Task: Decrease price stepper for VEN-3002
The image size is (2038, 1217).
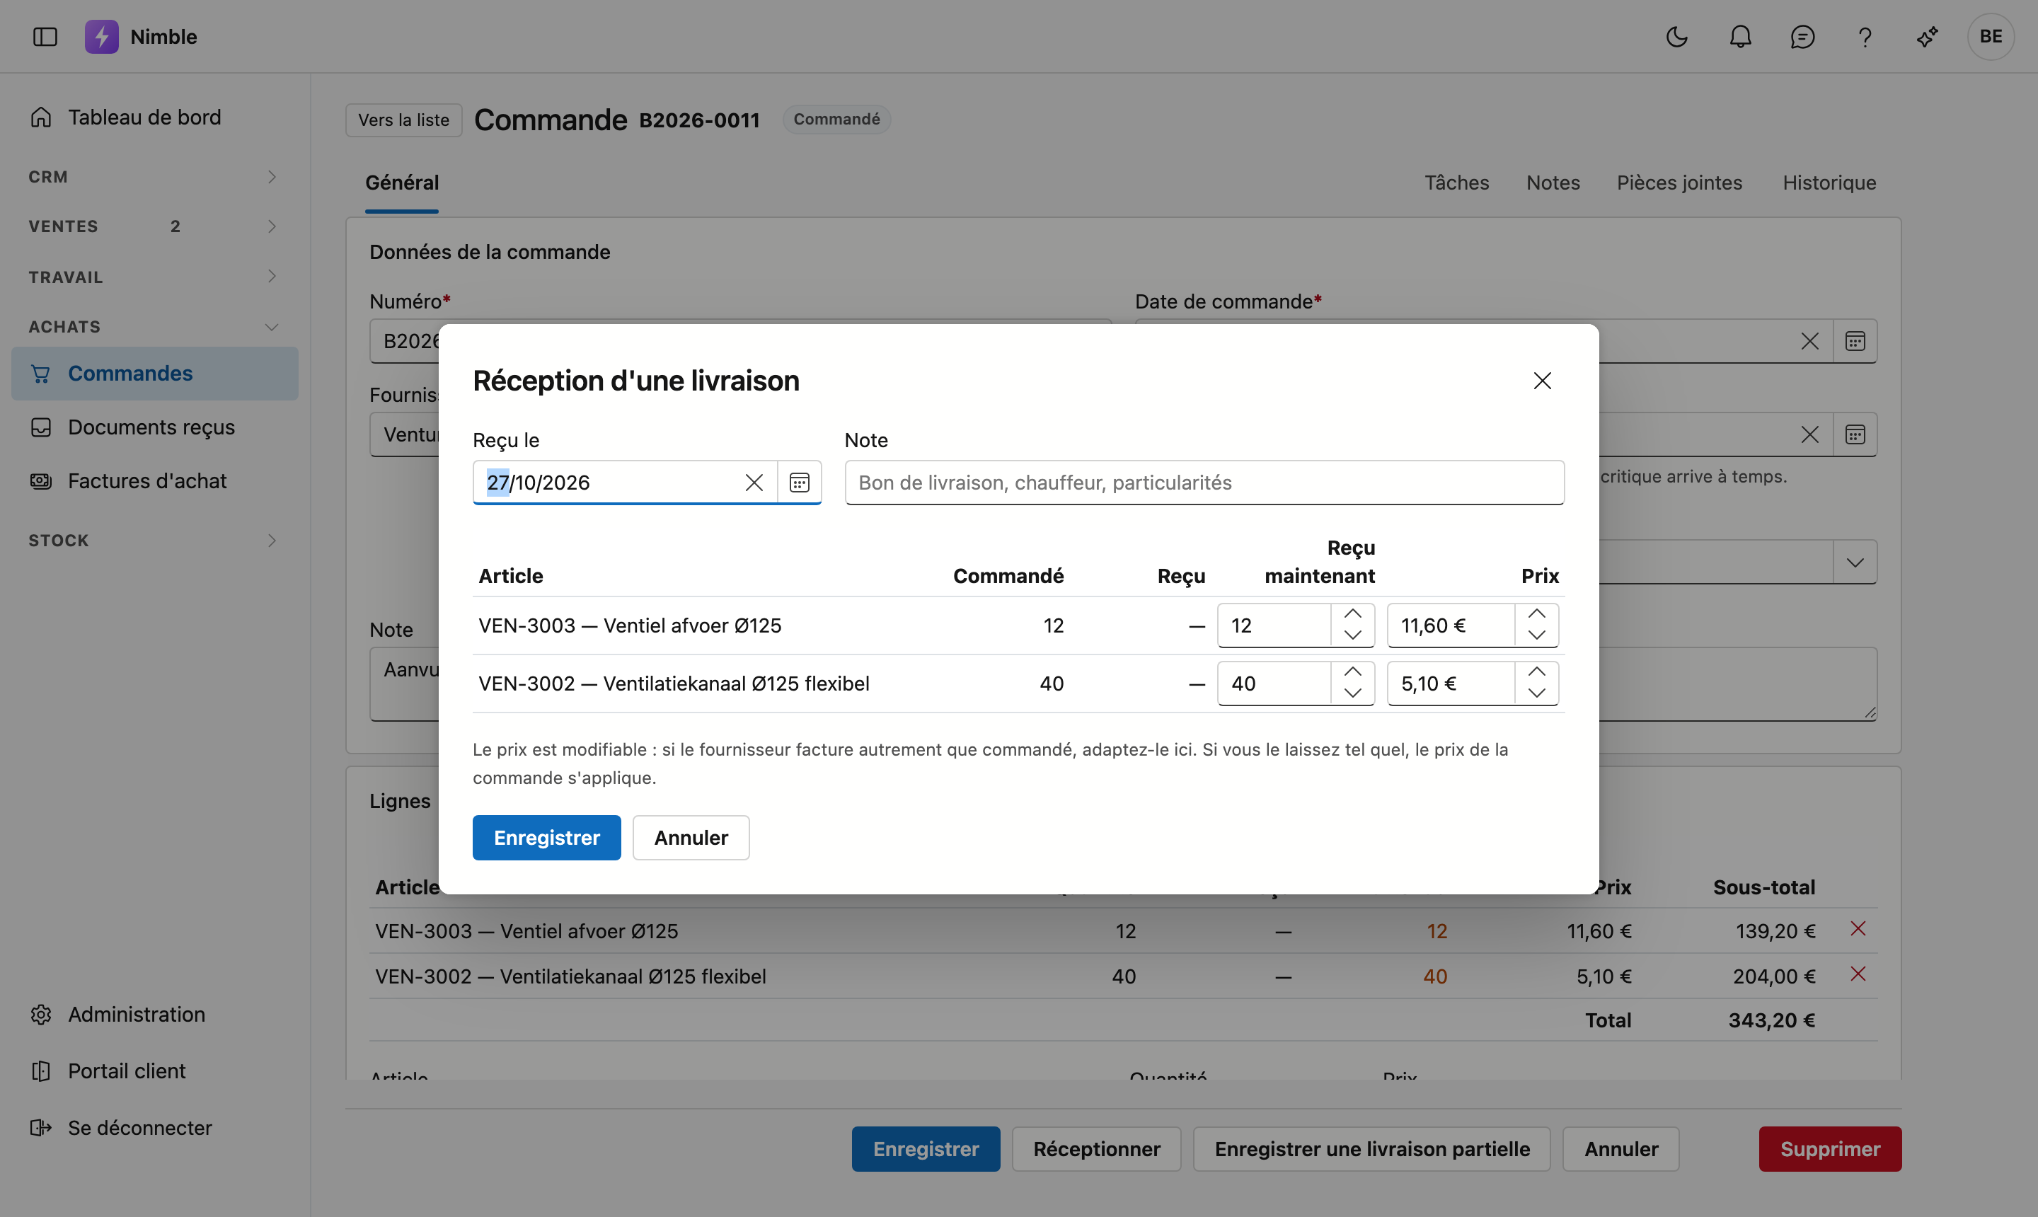Action: tap(1536, 694)
